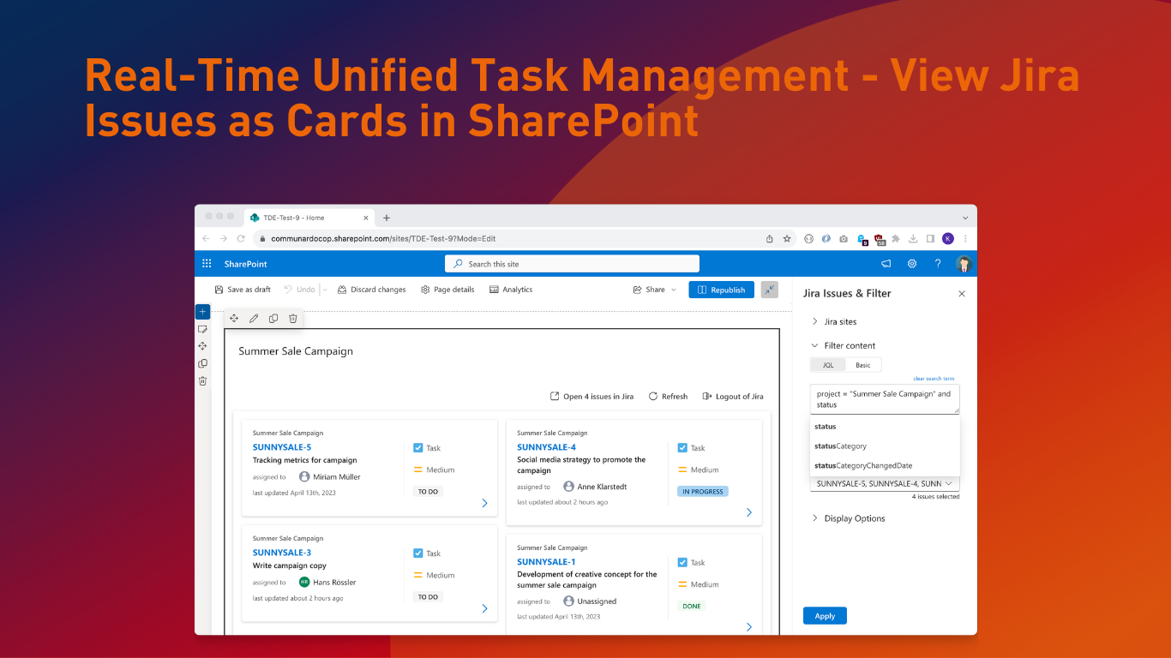Click the move web part icon
Viewport: 1171px width, 658px height.
point(234,319)
